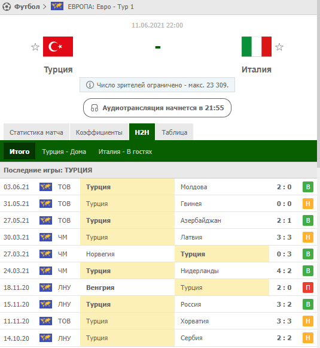Click info icon in spectators limit notice
Image resolution: width=320 pixels, height=348 pixels.
tap(90, 85)
